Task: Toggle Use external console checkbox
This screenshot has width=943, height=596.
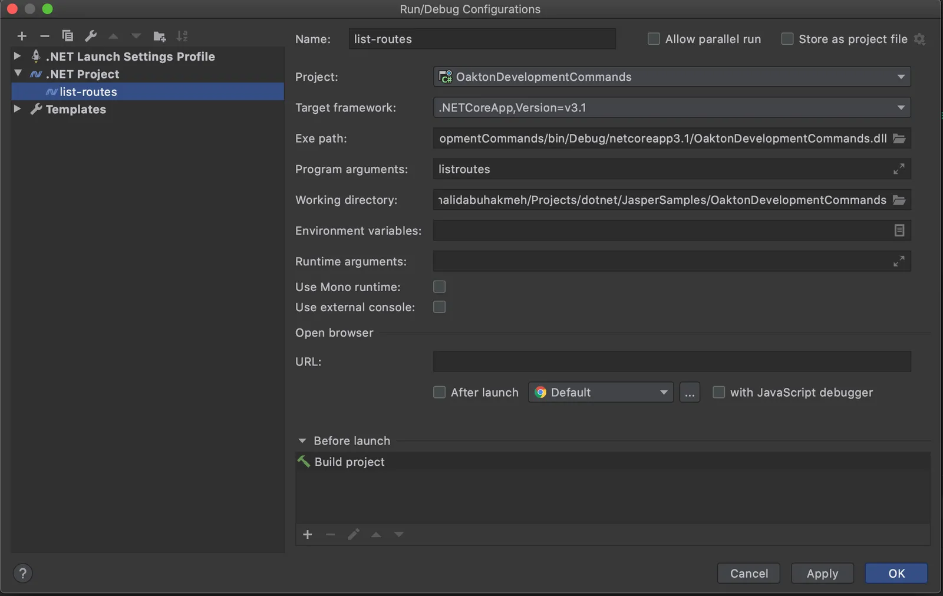Action: (x=440, y=307)
